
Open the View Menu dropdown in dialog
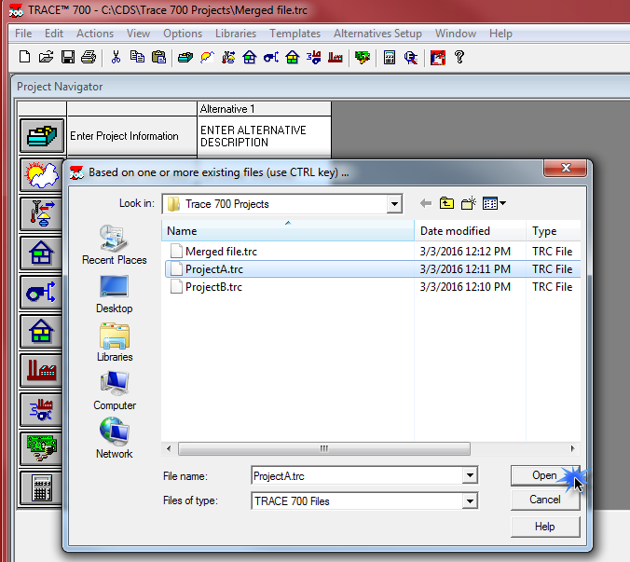point(494,204)
